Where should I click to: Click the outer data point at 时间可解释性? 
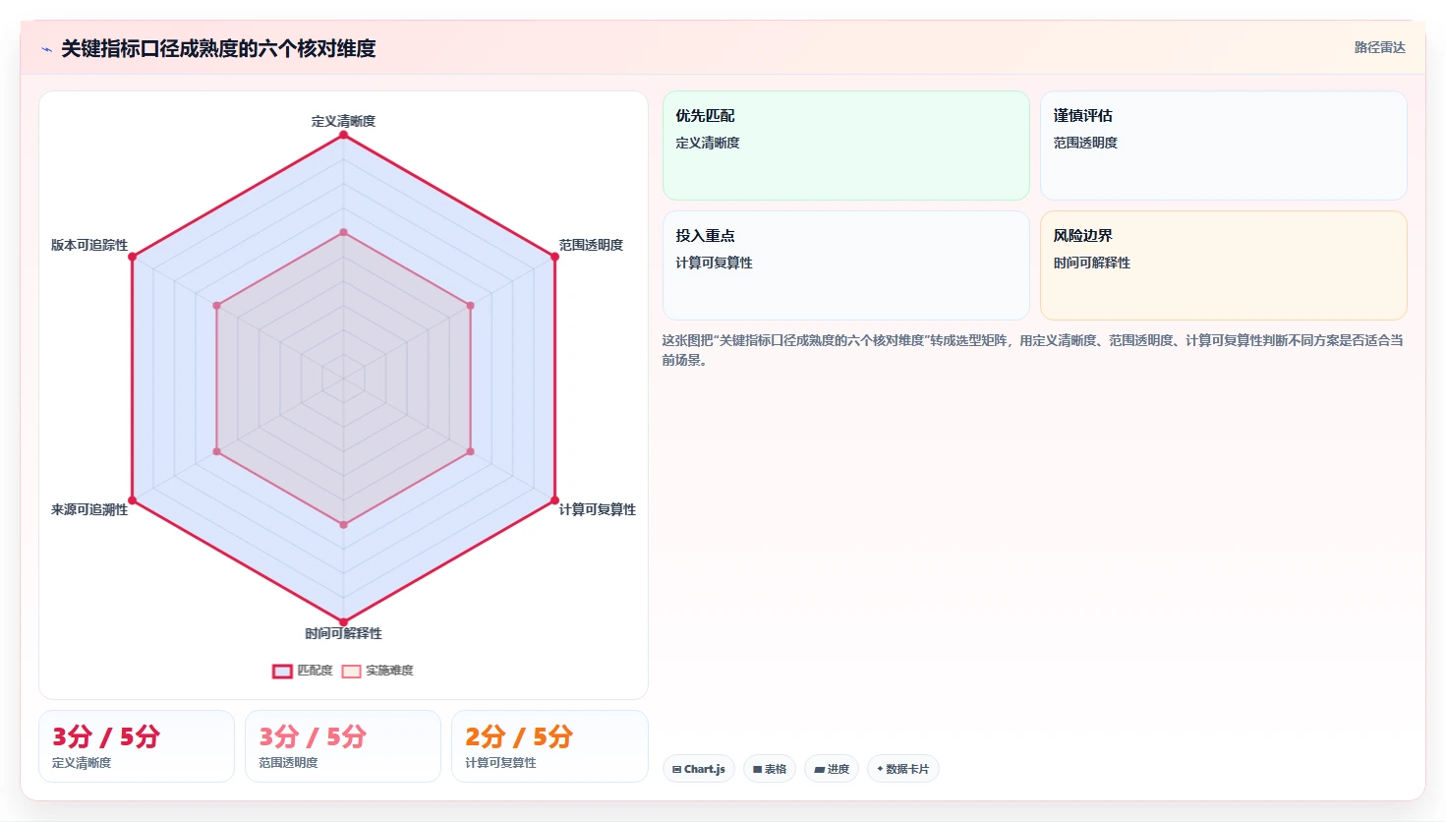click(x=343, y=622)
